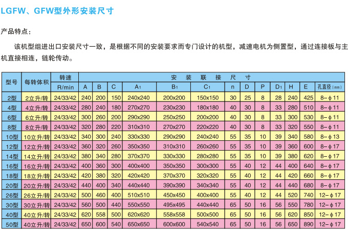Click the 2型 row label

[11, 97]
